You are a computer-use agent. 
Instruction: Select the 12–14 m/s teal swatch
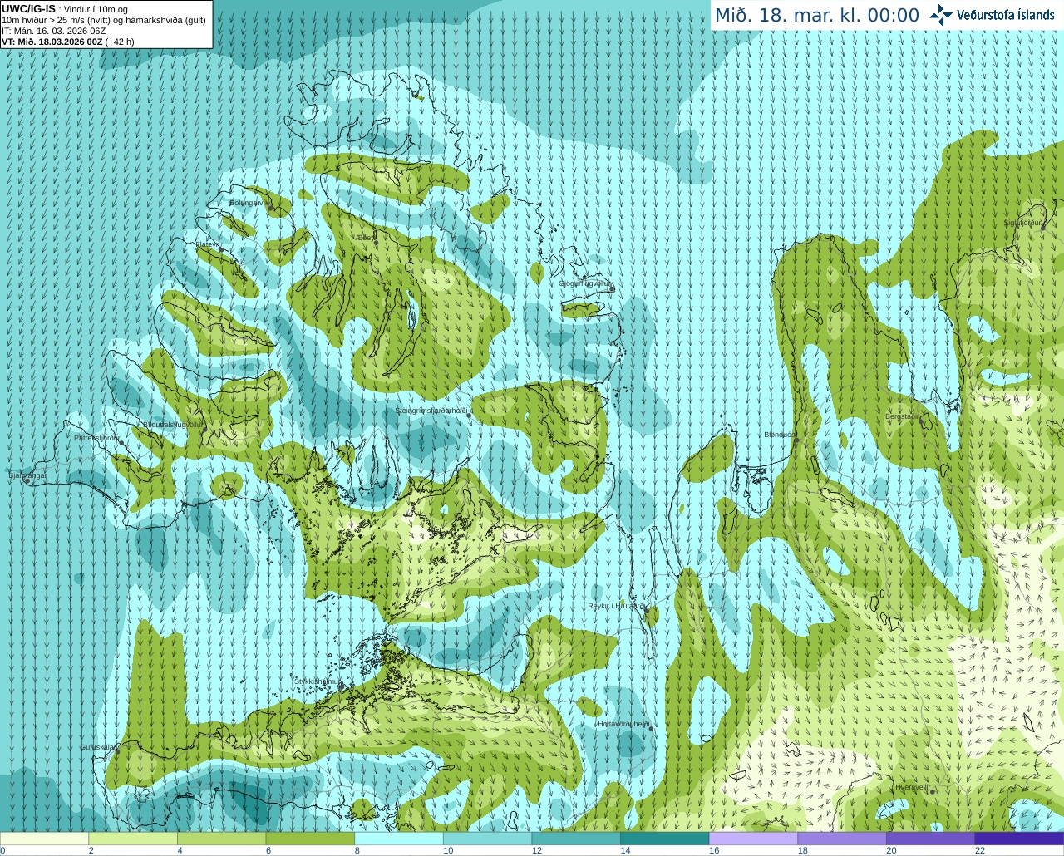(x=576, y=838)
